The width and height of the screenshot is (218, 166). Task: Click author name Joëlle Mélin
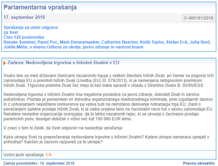15,47
